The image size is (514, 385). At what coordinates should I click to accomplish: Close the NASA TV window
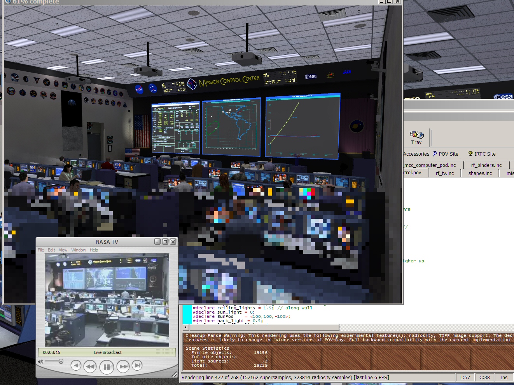[x=173, y=242]
